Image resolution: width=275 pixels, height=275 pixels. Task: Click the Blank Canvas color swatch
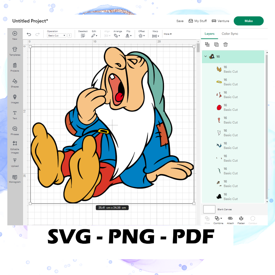209,209
